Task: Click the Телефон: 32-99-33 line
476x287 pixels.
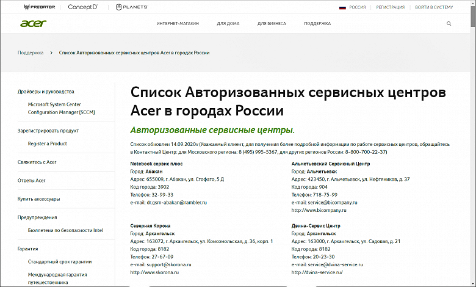Action: point(152,195)
